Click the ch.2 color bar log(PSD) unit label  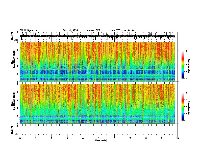click(189, 108)
